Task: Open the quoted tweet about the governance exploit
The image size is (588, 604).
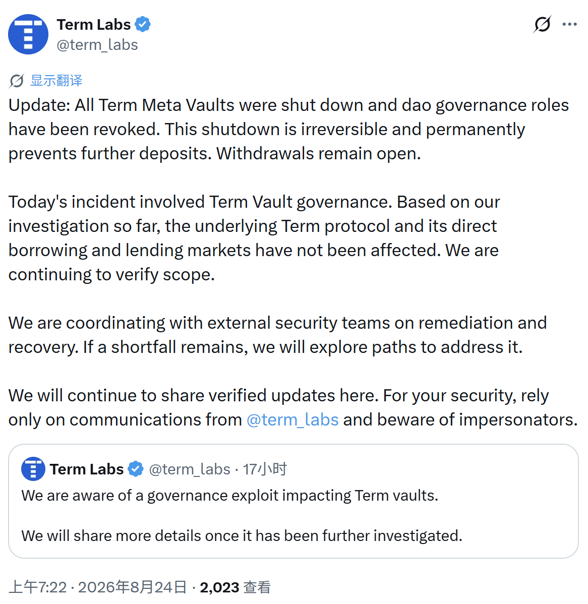Action: pyautogui.click(x=293, y=501)
